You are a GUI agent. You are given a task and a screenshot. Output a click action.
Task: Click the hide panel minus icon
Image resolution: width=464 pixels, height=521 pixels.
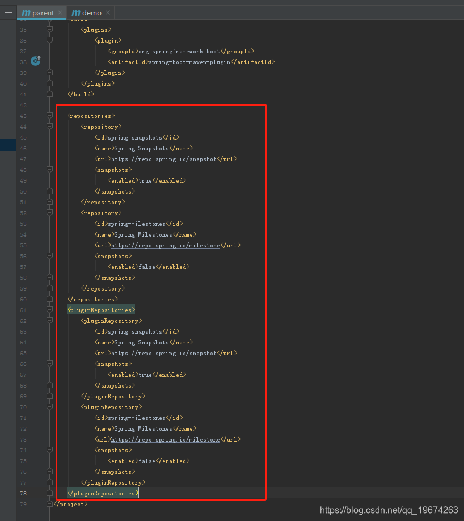[x=9, y=12]
